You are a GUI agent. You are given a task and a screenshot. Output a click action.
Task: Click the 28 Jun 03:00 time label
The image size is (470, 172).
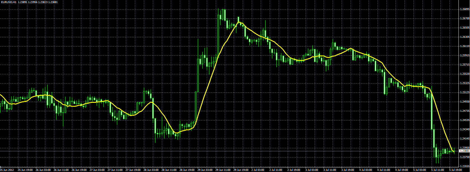click(151, 170)
